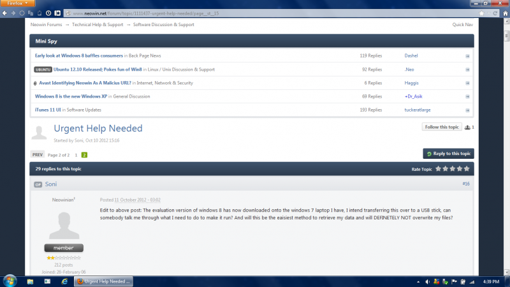The height and width of the screenshot is (287, 510).
Task: Show hidden tray icons arrow
Action: 418,282
